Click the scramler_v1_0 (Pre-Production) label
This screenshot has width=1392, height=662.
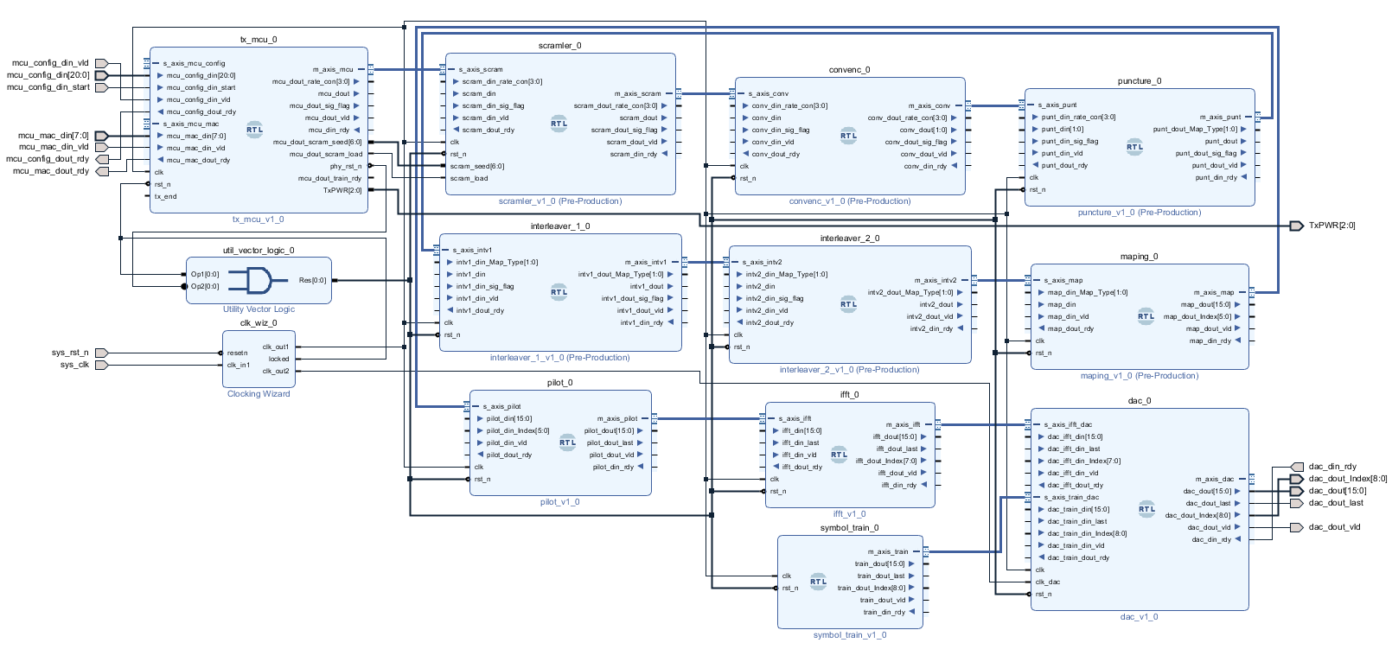pos(560,201)
